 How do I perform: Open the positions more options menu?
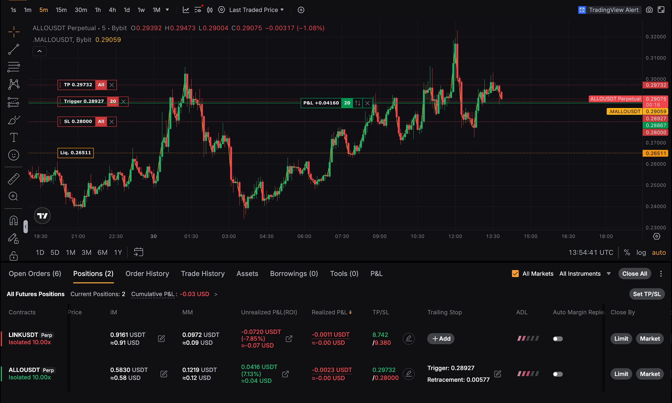click(x=661, y=274)
